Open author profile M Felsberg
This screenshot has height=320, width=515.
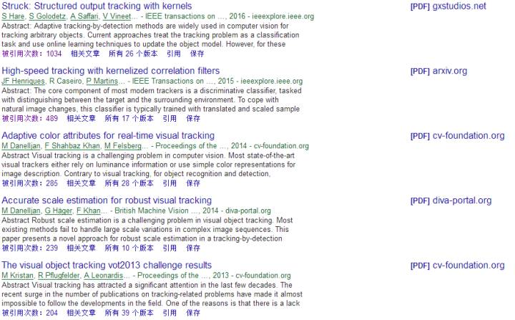tap(123, 146)
